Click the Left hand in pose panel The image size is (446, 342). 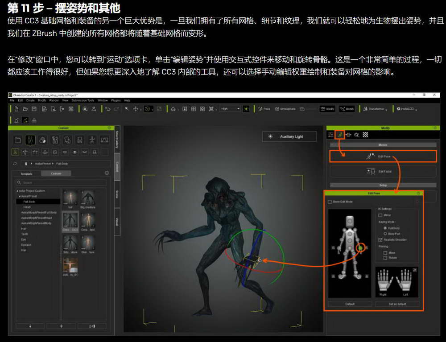[x=405, y=281]
